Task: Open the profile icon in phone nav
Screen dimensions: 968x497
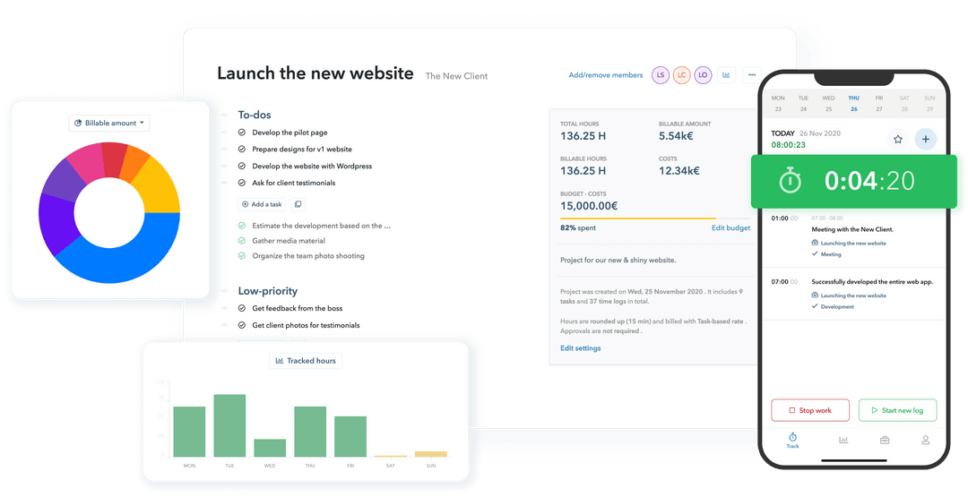Action: pyautogui.click(x=926, y=440)
